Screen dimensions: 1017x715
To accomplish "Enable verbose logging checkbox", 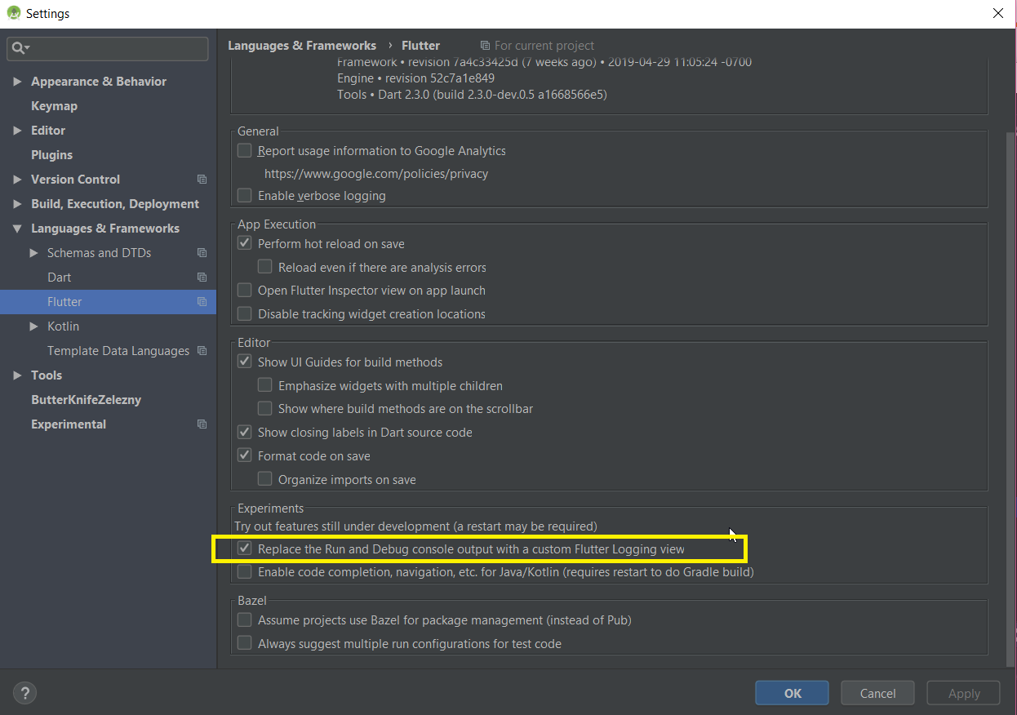I will 244,195.
